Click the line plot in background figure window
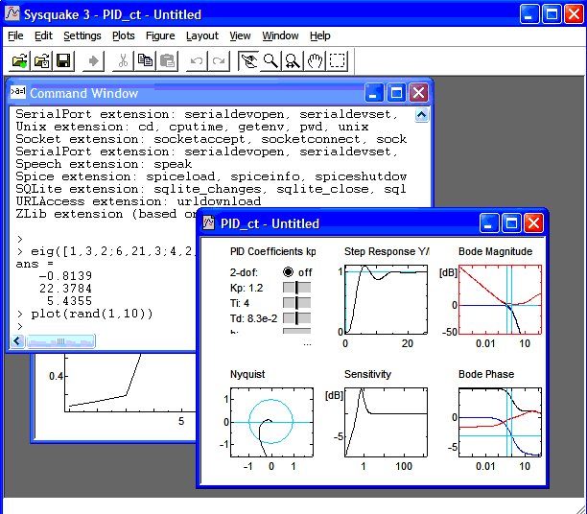 point(130,383)
